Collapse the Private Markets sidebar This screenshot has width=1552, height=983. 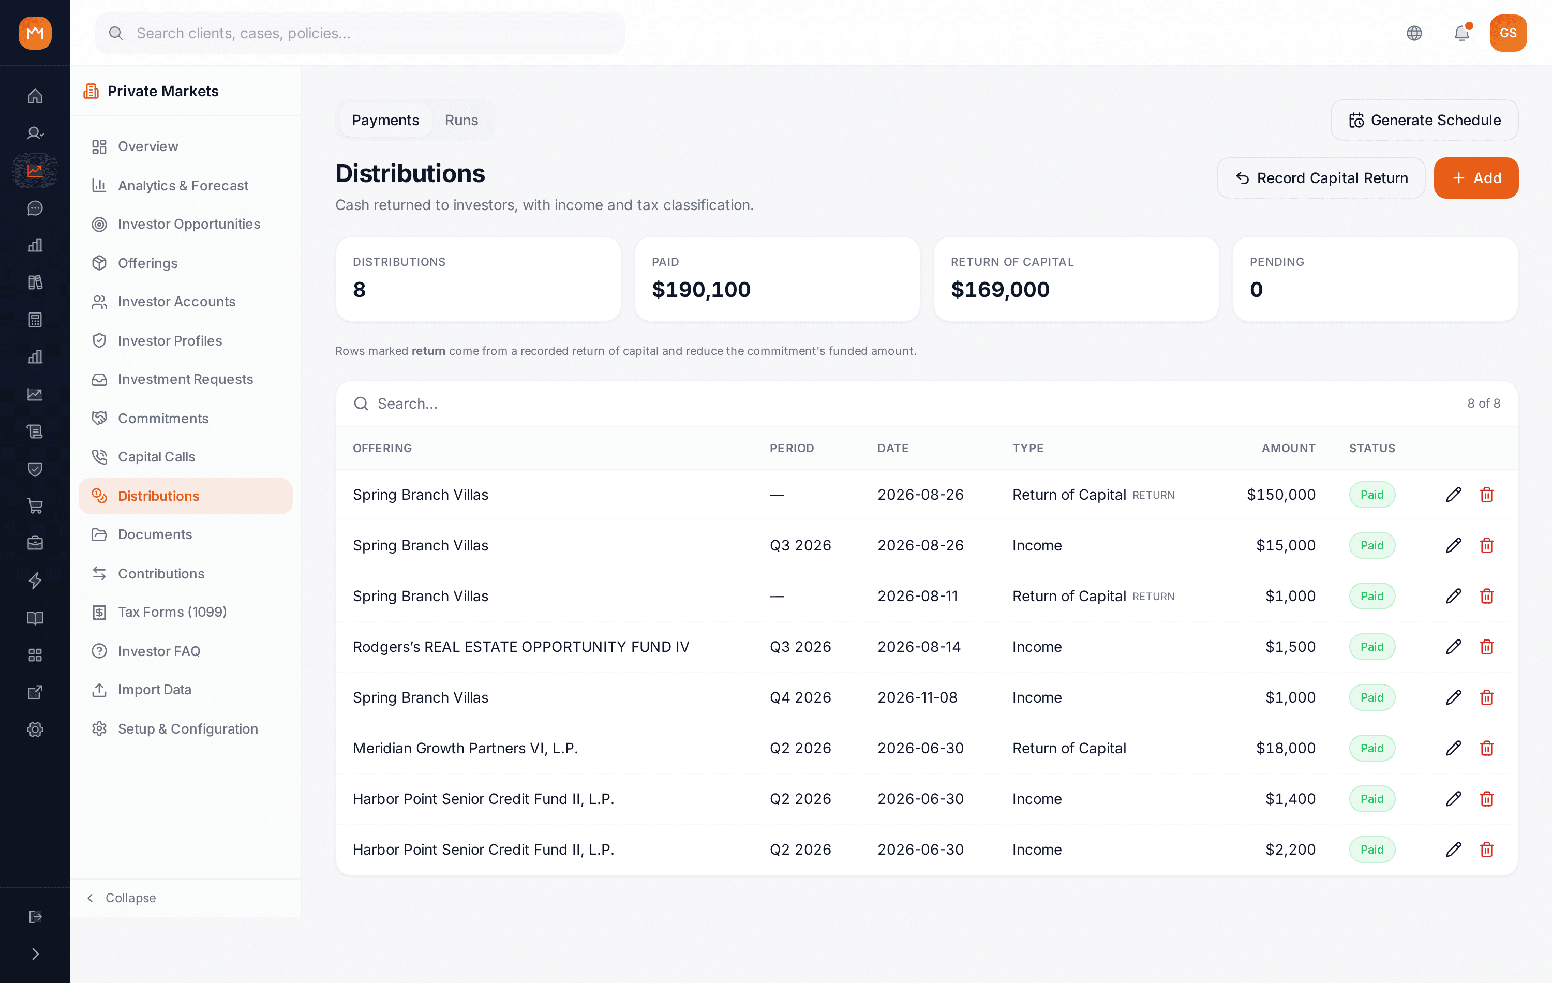(122, 898)
